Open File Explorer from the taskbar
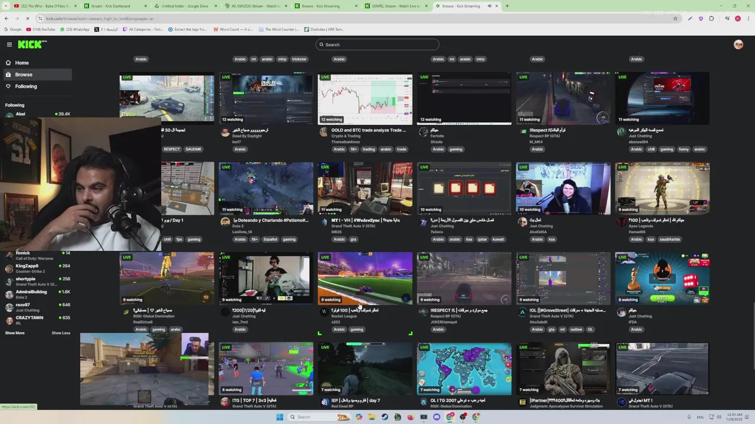The height and width of the screenshot is (424, 755). coord(372,417)
